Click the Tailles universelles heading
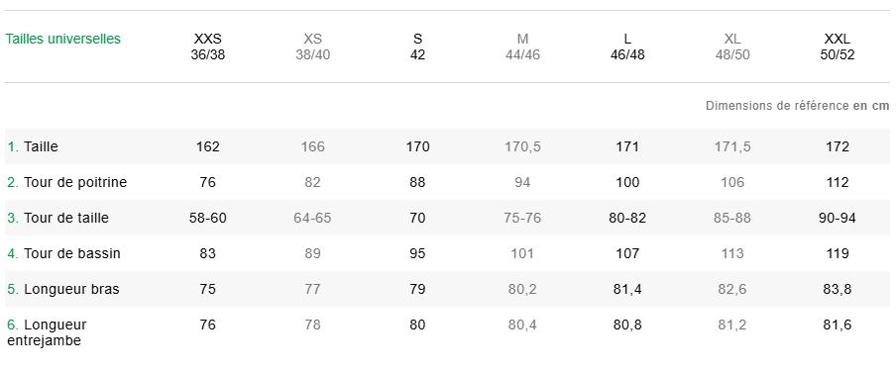This screenshot has height=372, width=896. [62, 39]
